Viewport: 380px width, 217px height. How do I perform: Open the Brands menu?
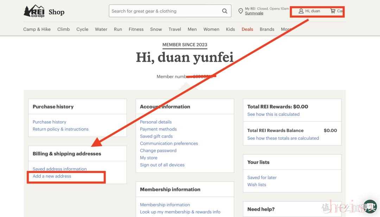click(267, 29)
